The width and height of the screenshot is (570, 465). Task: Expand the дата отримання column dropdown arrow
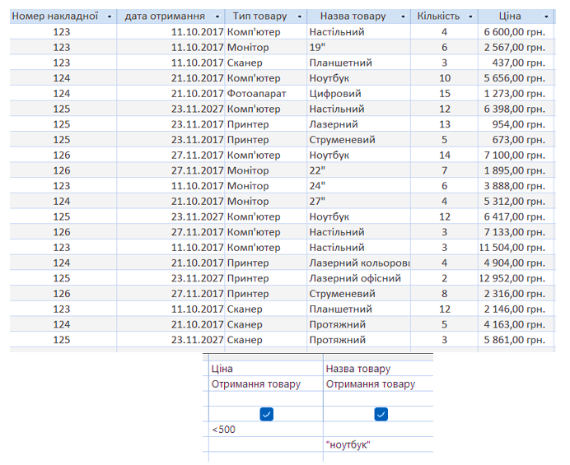(217, 16)
